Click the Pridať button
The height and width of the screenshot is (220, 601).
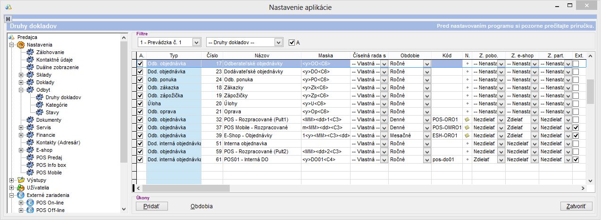click(x=151, y=206)
